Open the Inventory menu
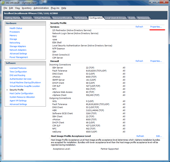The width and height of the screenshot is (170, 162). tap(27, 8)
